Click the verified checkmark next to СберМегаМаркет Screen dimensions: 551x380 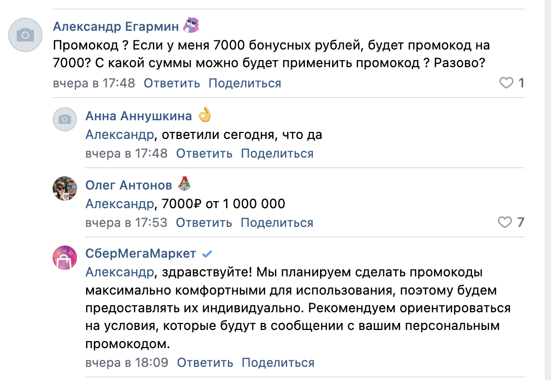207,254
